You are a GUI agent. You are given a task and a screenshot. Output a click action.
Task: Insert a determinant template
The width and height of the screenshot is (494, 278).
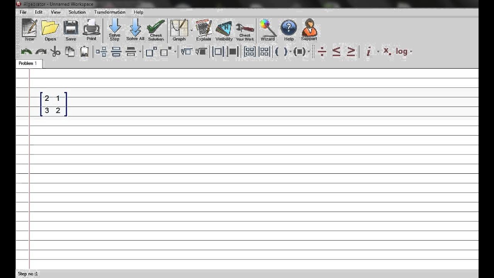(x=265, y=51)
